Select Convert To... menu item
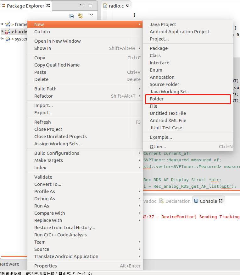 point(85,184)
